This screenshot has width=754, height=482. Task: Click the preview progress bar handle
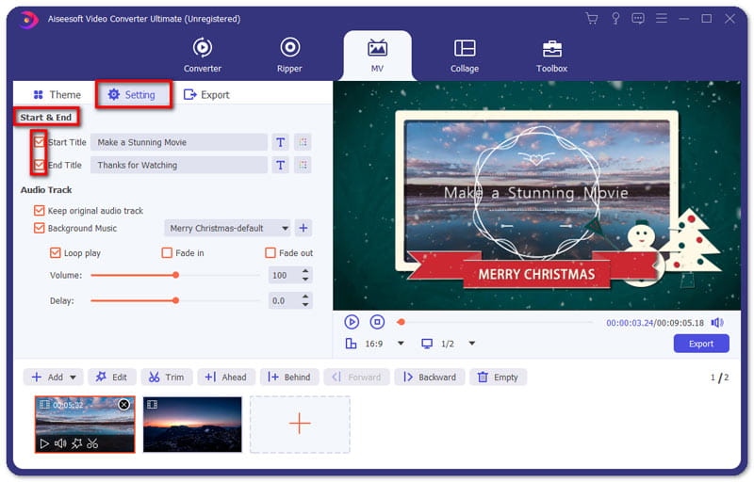click(402, 322)
